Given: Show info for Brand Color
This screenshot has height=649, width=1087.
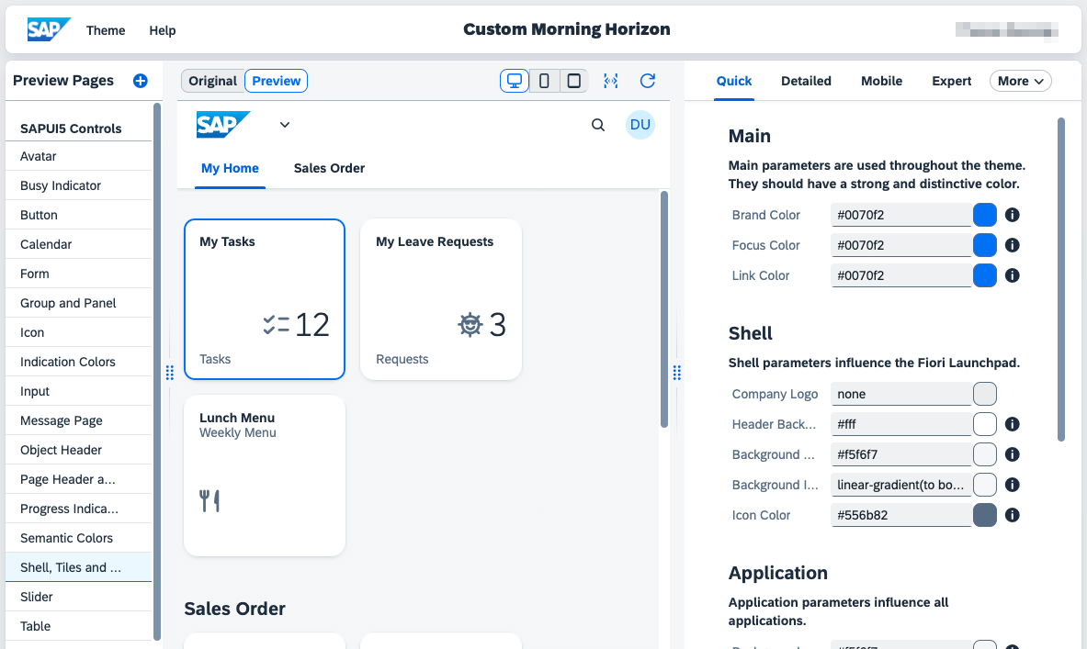Looking at the screenshot, I should [x=1013, y=215].
